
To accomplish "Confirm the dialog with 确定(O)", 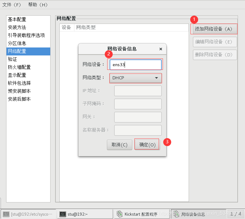I will tap(147, 145).
